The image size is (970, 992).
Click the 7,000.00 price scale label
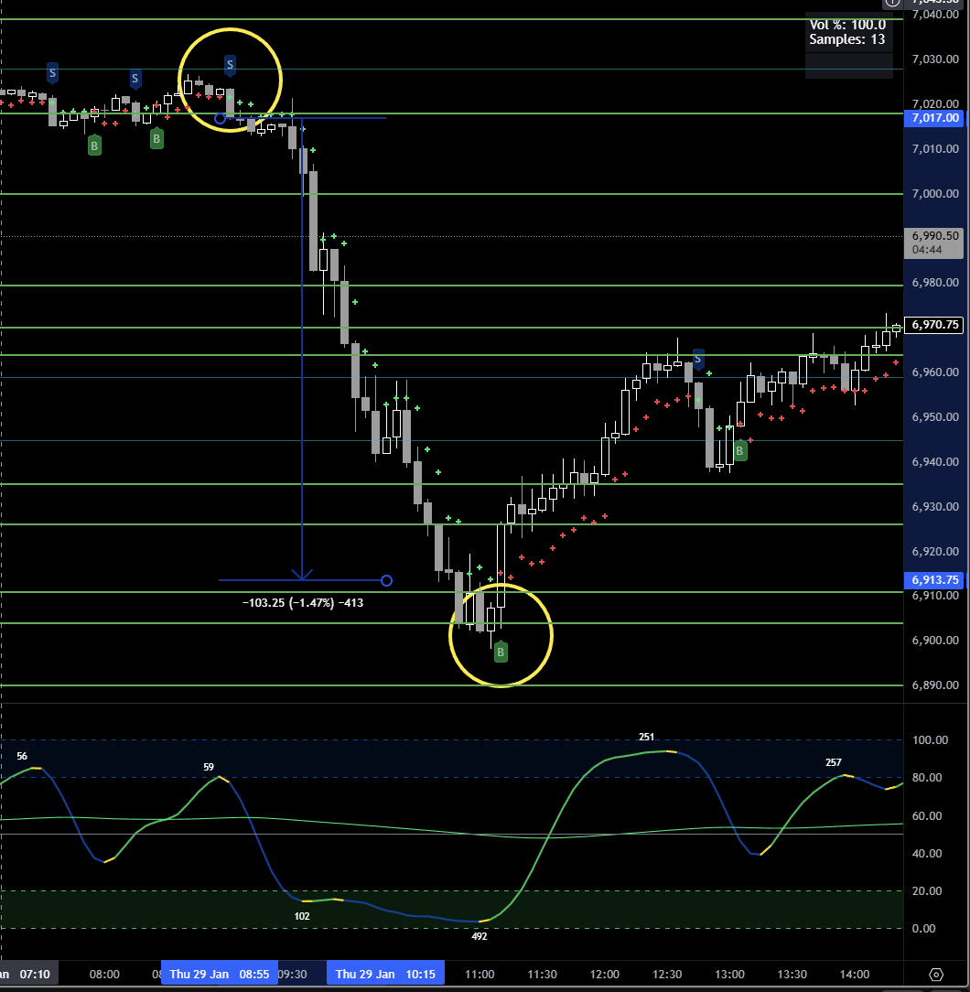[x=935, y=194]
